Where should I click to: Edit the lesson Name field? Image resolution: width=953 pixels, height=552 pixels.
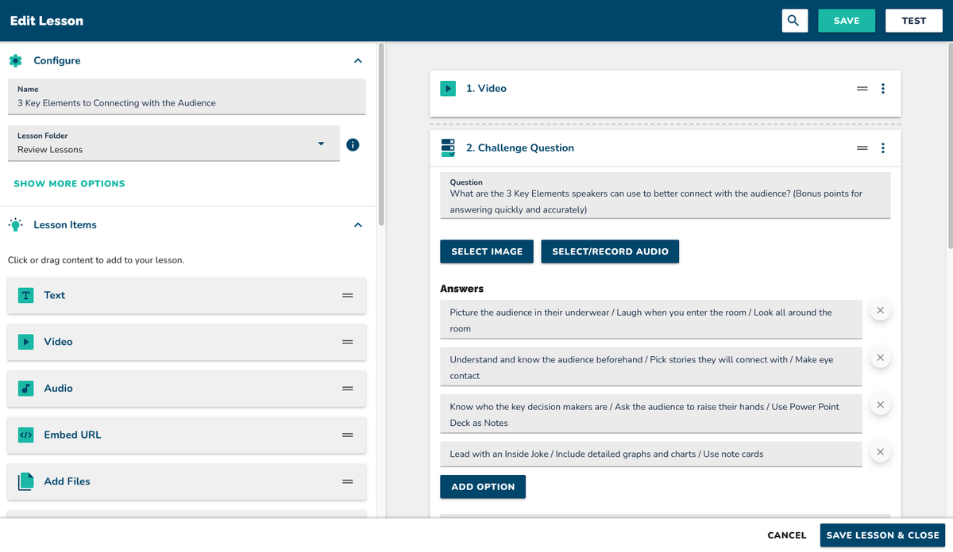tap(187, 97)
